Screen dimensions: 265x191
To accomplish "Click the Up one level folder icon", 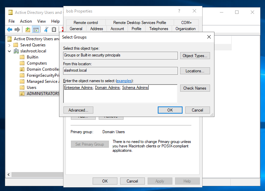I will tap(28, 29).
